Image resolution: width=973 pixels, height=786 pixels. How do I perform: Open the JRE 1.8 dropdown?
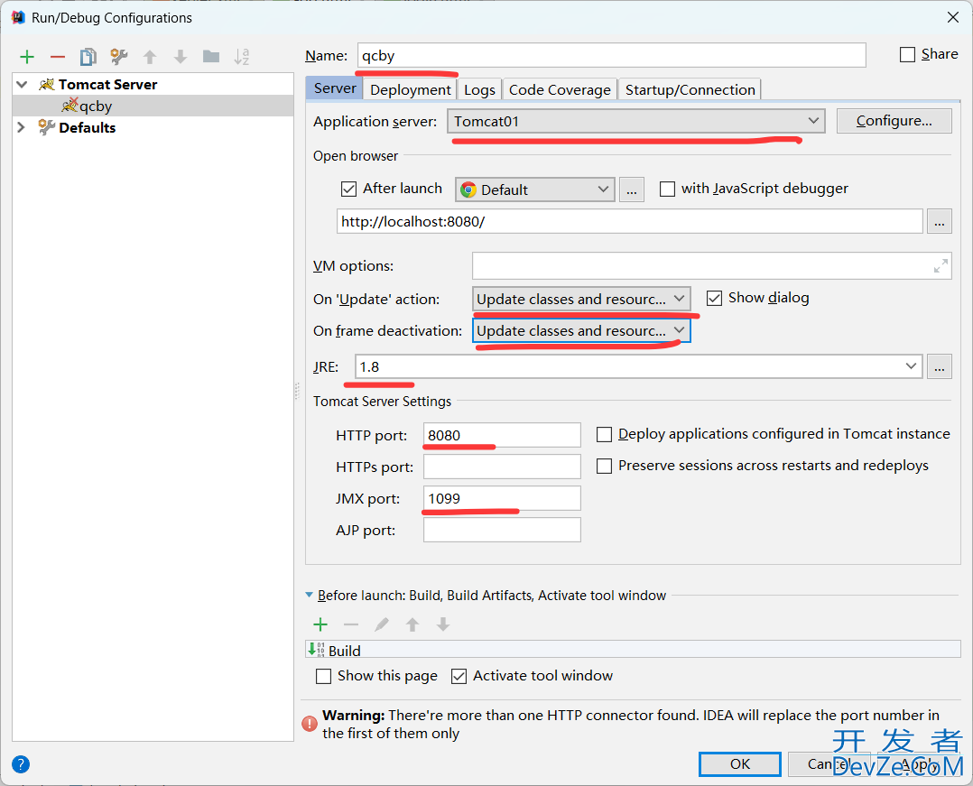pos(638,366)
